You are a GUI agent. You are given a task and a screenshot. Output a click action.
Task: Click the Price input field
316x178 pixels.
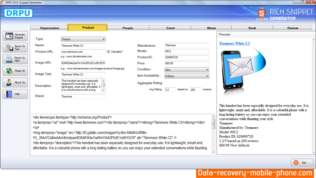pos(187,63)
